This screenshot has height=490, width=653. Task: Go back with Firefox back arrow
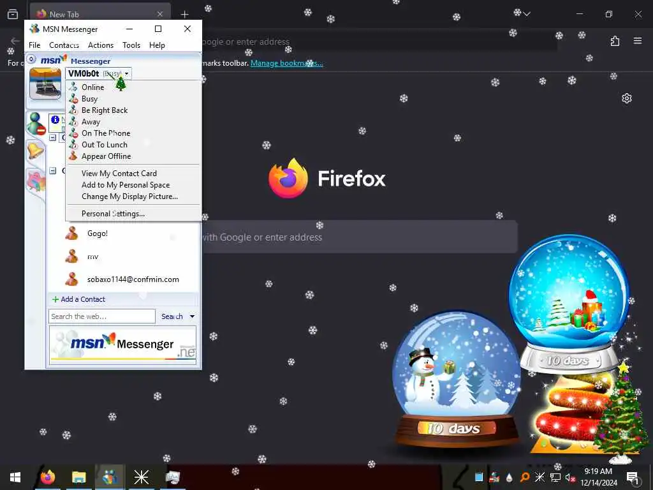click(15, 41)
